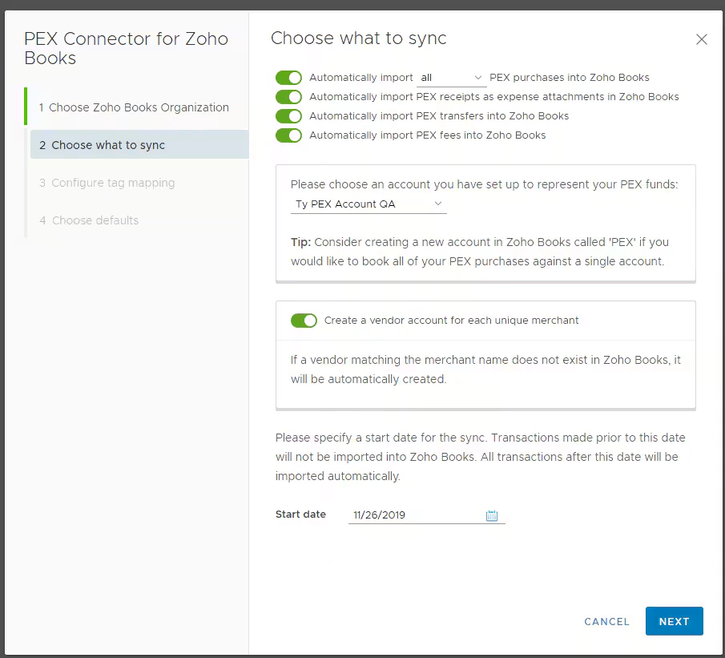This screenshot has height=658, width=725.
Task: Click the 'PEX Connector for Zoho Books' title
Action: 127,48
